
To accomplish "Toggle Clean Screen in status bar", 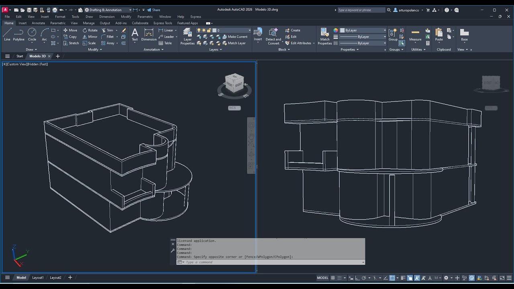I will tap(502, 278).
